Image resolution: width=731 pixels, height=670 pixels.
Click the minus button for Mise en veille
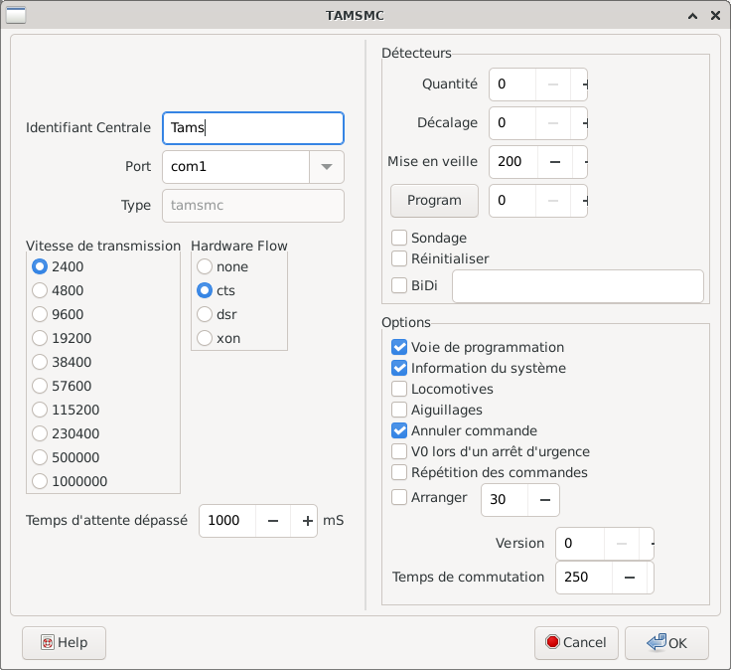[554, 161]
